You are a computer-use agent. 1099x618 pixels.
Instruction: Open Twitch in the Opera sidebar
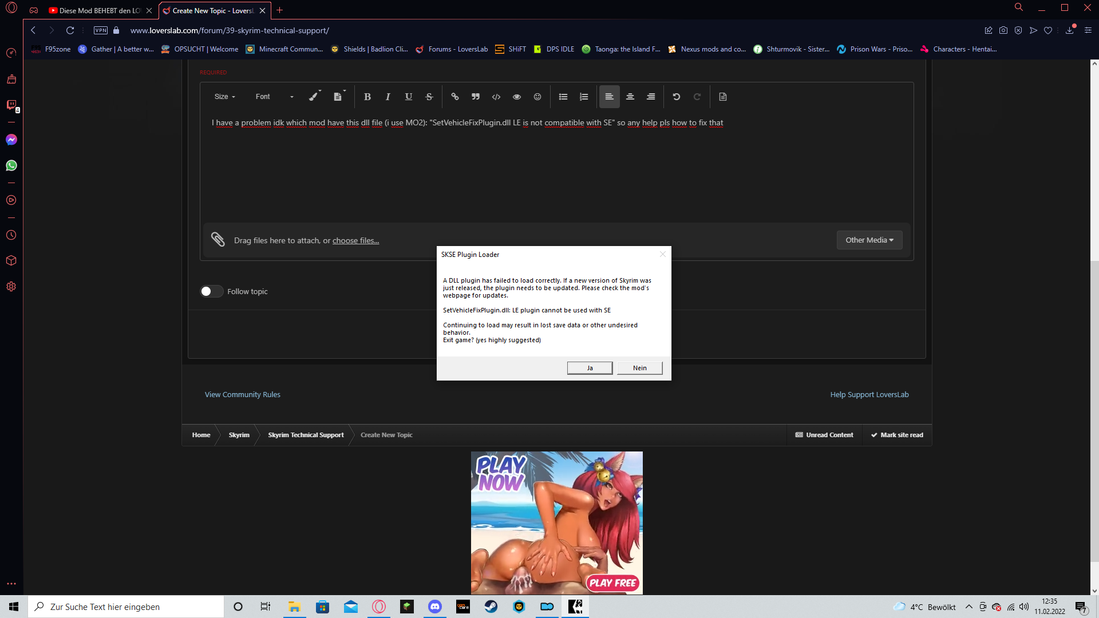pyautogui.click(x=11, y=105)
